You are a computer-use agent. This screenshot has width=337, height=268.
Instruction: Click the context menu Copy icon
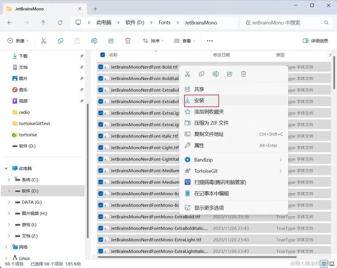point(202,74)
